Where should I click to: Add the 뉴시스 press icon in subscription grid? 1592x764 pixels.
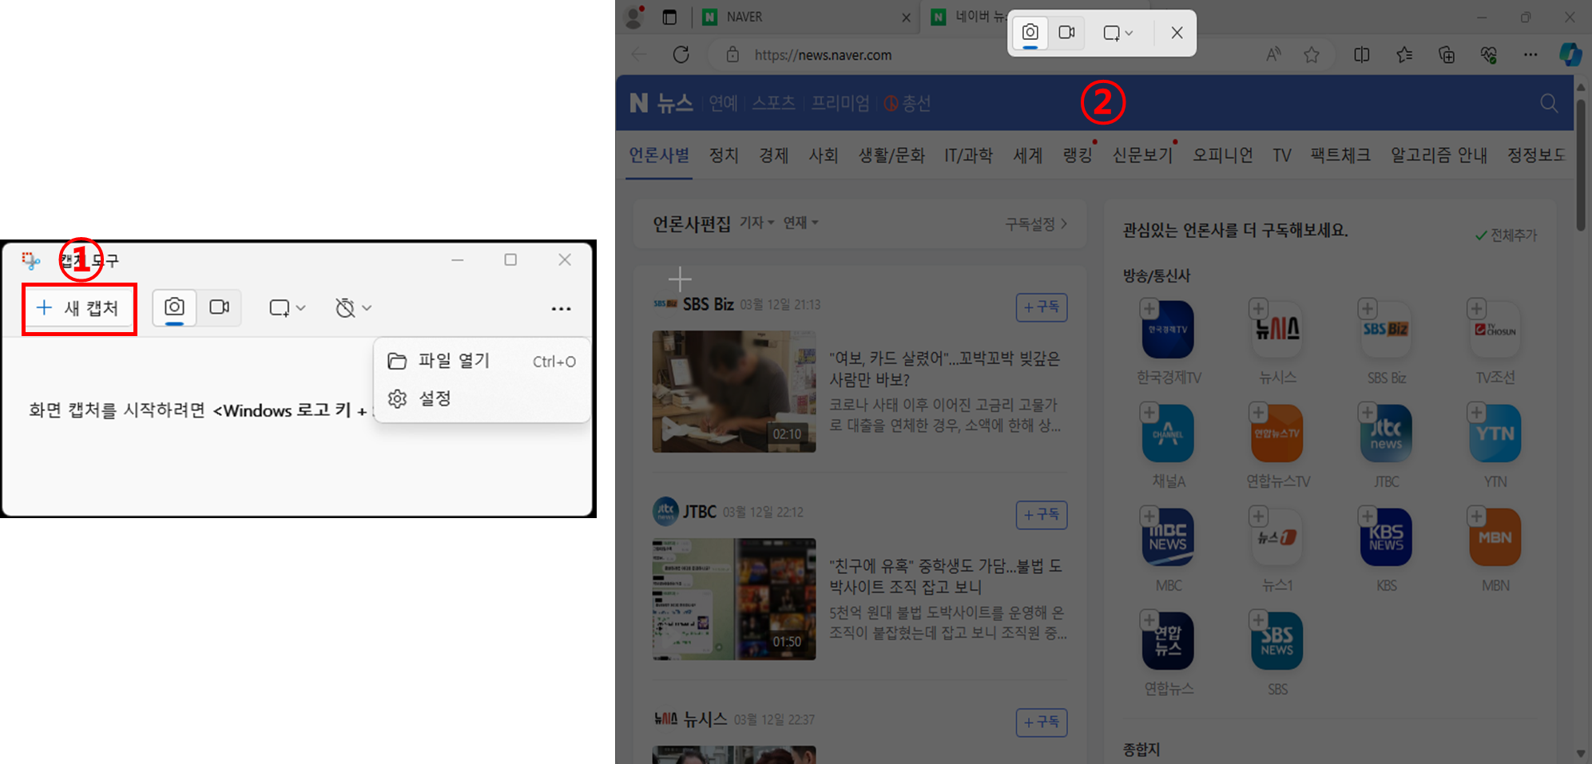pos(1276,329)
